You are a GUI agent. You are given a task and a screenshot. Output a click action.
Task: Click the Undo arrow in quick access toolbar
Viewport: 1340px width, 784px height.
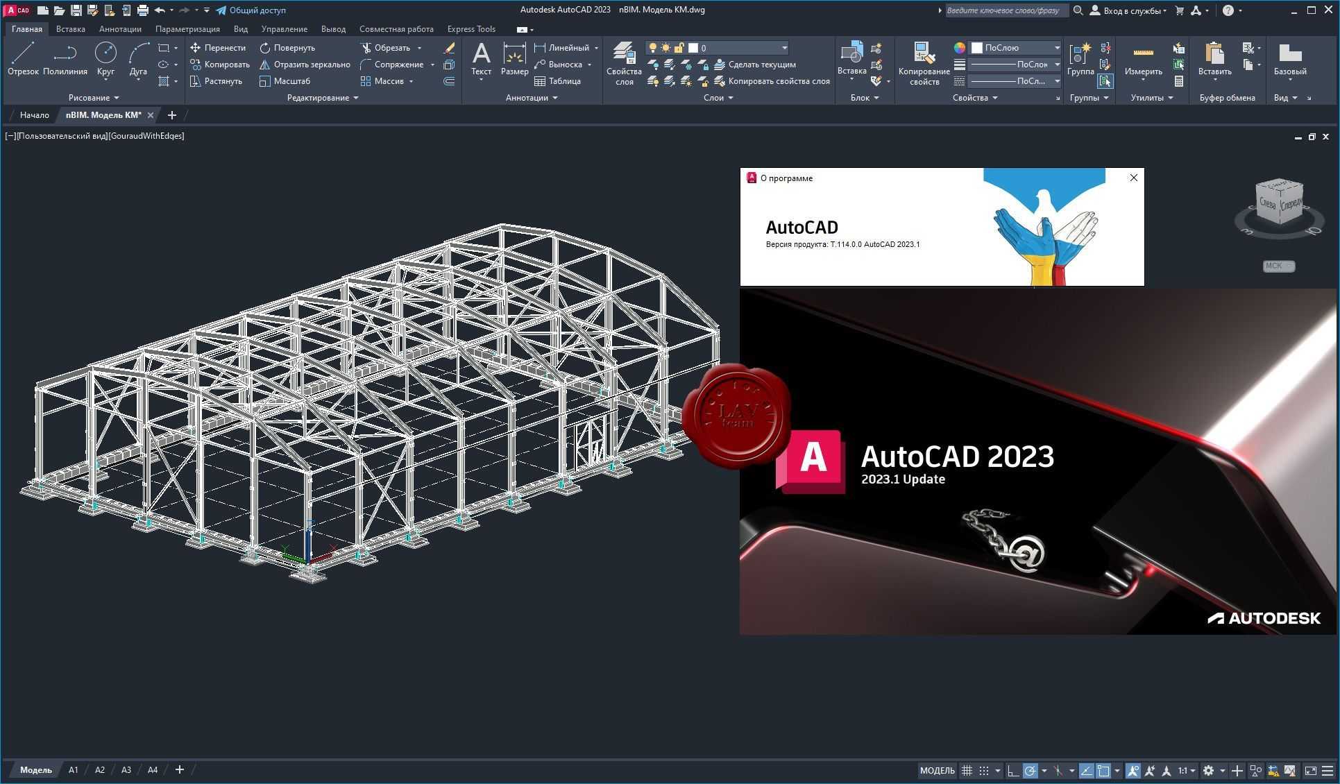(160, 10)
